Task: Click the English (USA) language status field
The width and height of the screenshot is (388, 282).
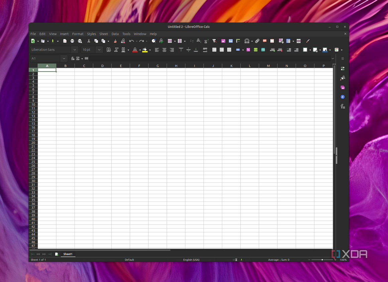Action: pos(191,260)
